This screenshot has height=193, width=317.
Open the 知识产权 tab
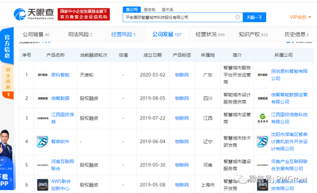pyautogui.click(x=253, y=35)
